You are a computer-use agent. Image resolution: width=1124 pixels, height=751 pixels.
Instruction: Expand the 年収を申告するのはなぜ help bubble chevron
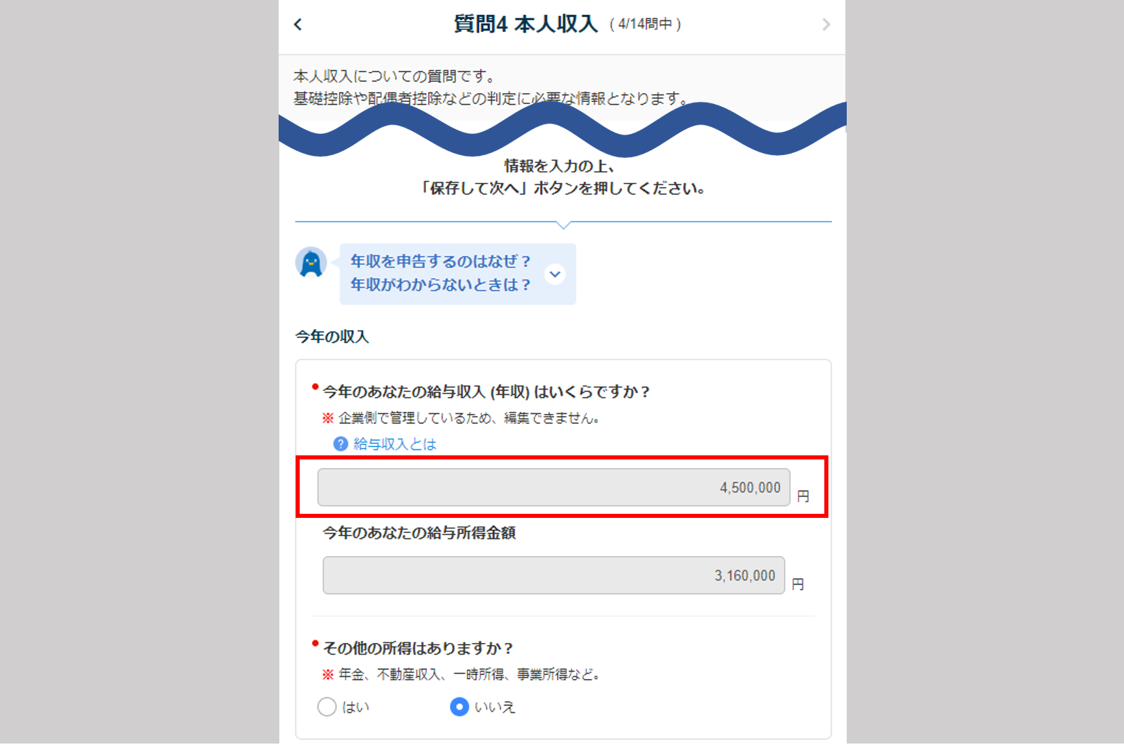(555, 274)
